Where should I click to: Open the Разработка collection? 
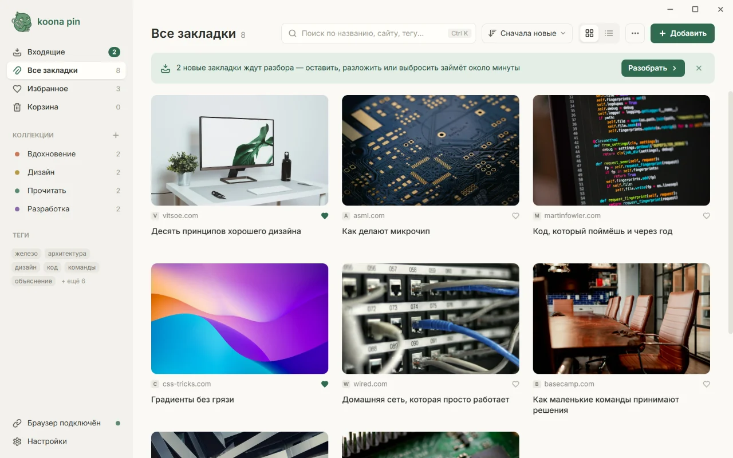[66, 209]
